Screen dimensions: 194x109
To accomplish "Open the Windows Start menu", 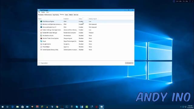I will point(2,107).
